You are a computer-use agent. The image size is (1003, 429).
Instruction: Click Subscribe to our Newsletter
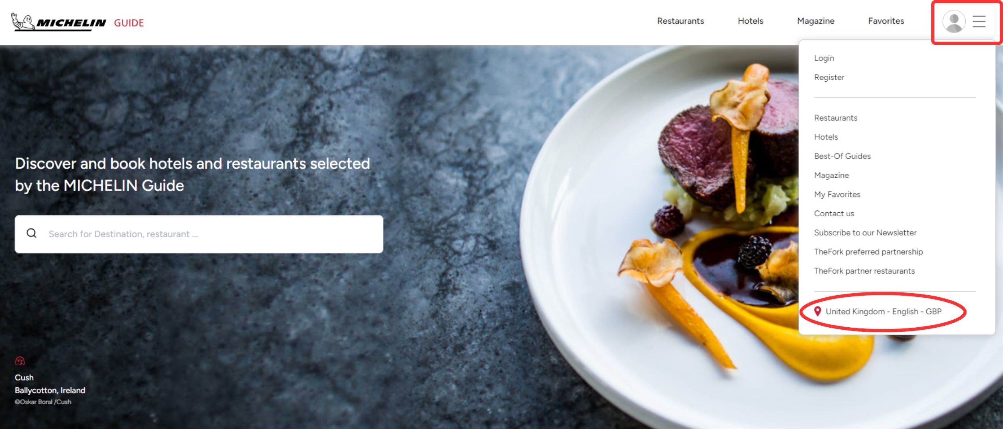[x=865, y=233]
